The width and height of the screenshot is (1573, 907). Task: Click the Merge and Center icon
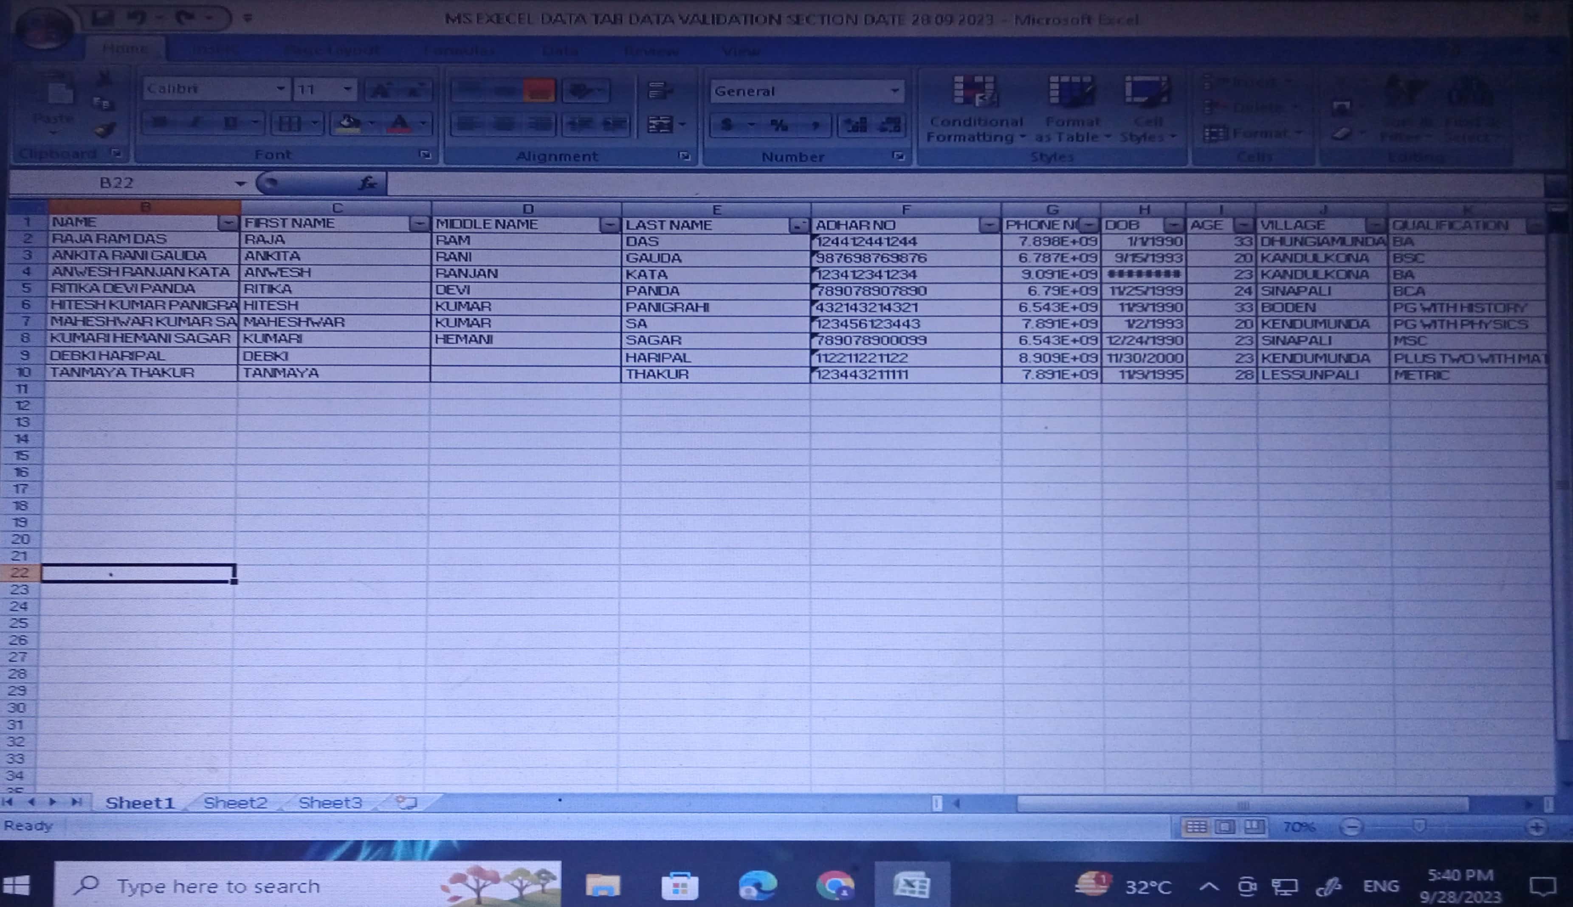click(660, 124)
